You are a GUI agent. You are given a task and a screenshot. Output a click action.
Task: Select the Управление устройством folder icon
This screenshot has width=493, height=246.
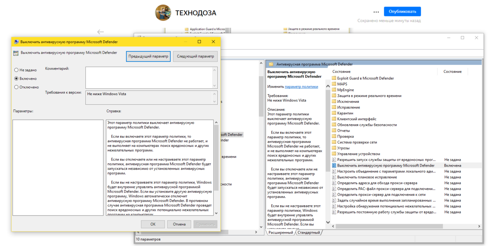click(x=334, y=154)
